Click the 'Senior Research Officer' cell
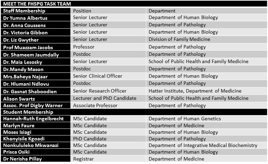 tap(100, 91)
